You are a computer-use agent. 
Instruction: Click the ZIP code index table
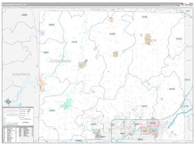click(x=18, y=134)
